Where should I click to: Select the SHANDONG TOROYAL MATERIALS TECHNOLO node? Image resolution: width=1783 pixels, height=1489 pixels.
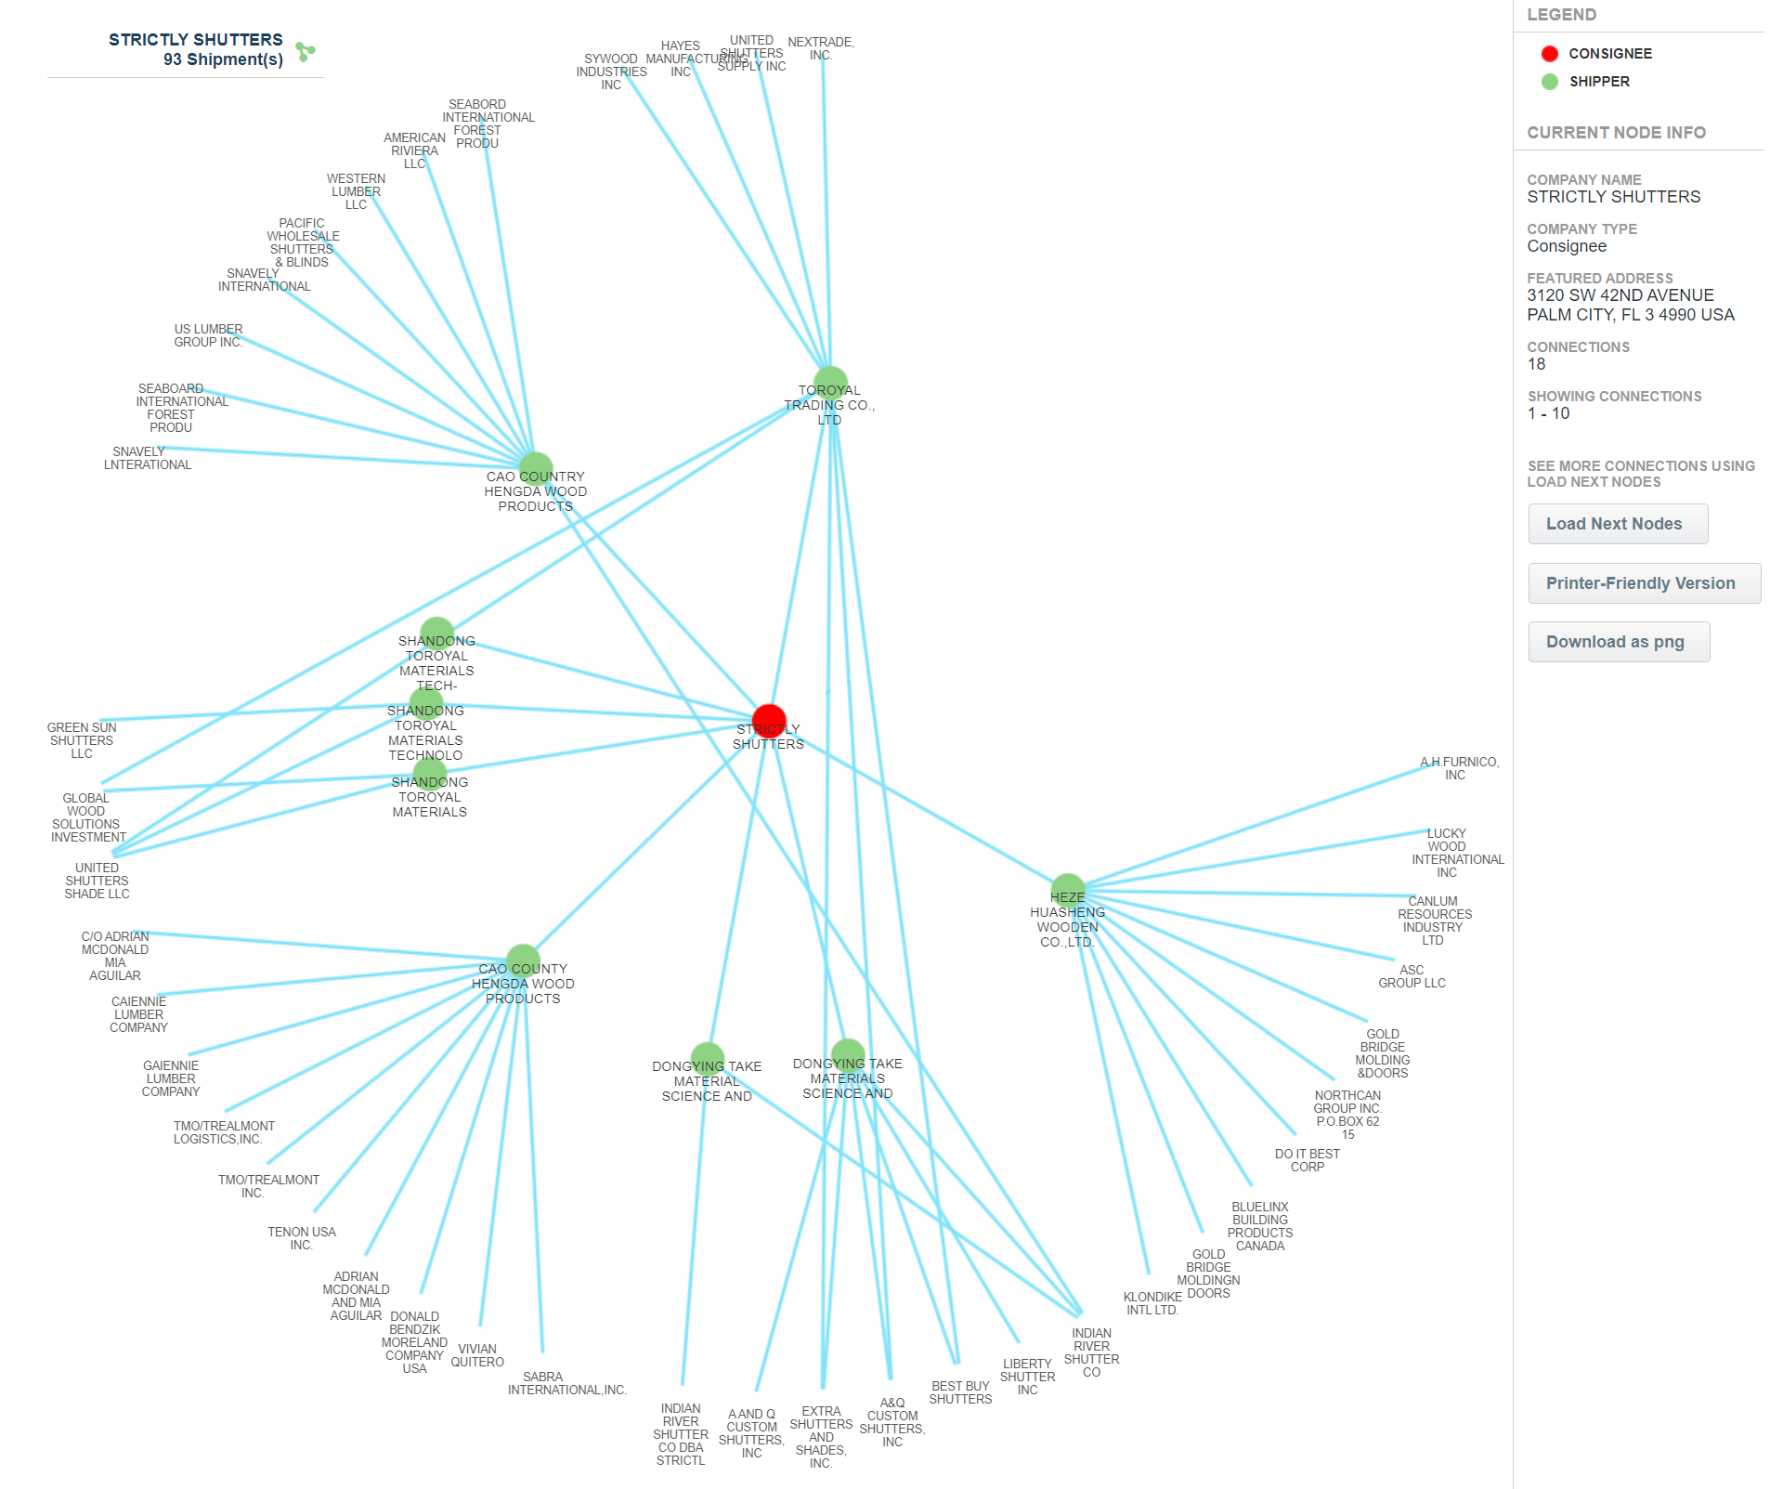coord(425,703)
